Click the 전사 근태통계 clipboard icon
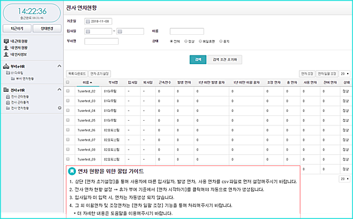The height and width of the screenshot is (219, 353). tap(8, 102)
